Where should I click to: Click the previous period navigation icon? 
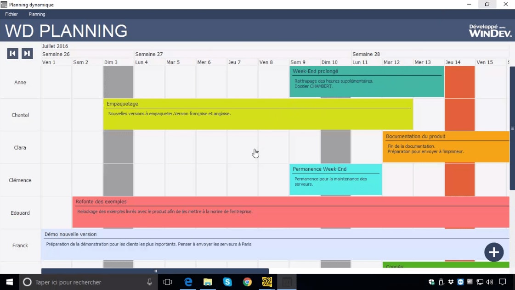click(12, 53)
